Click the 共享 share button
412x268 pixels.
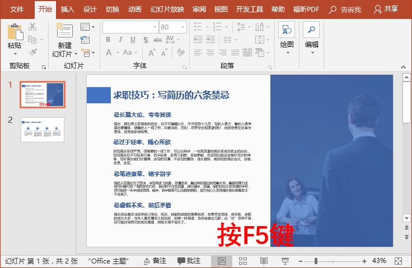pyautogui.click(x=386, y=9)
